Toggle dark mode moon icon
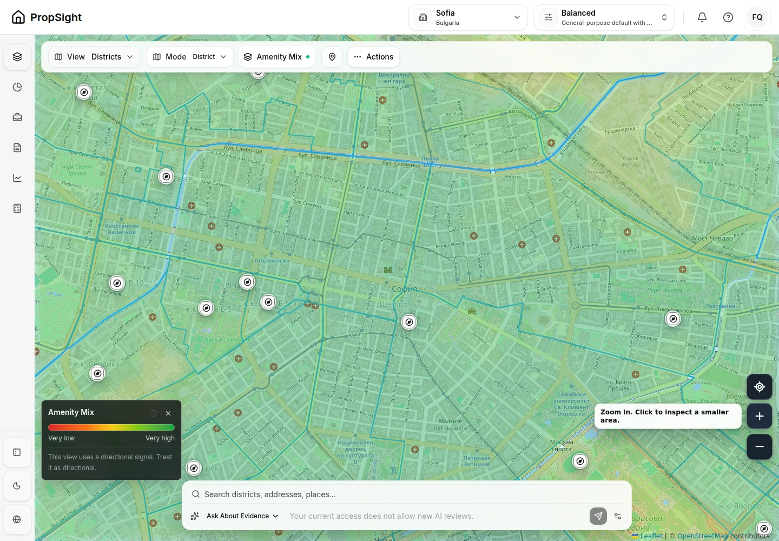The image size is (779, 541). point(17,486)
